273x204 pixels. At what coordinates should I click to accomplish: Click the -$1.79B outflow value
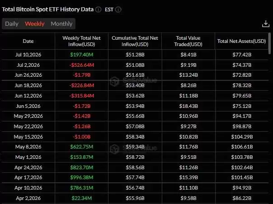click(x=82, y=75)
